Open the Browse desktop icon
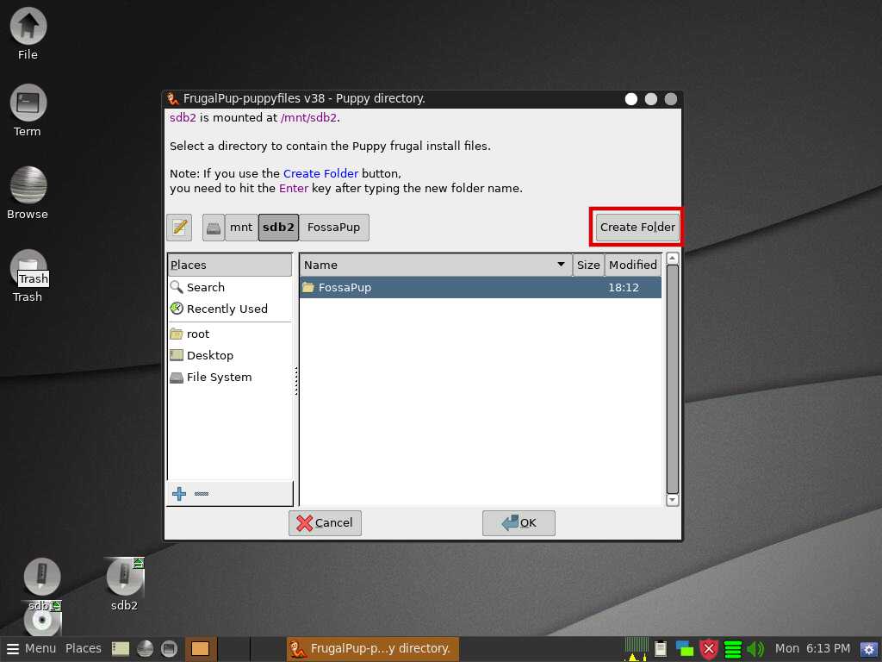 click(28, 185)
